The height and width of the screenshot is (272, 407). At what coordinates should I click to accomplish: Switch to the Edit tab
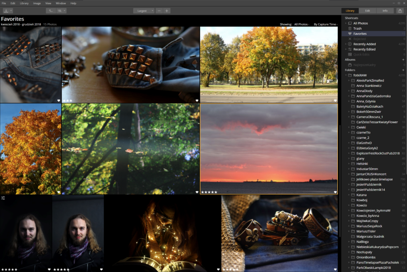coord(367,11)
